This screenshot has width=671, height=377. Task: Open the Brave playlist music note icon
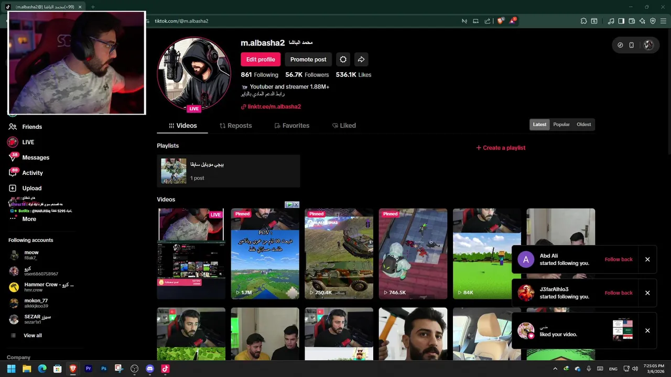[x=611, y=21]
